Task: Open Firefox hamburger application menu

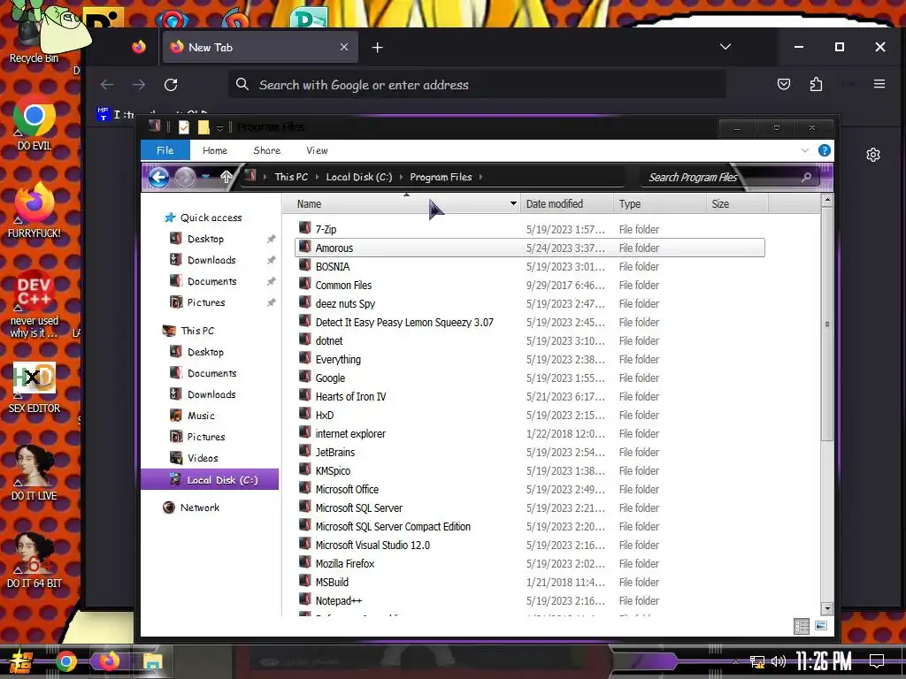Action: point(879,84)
